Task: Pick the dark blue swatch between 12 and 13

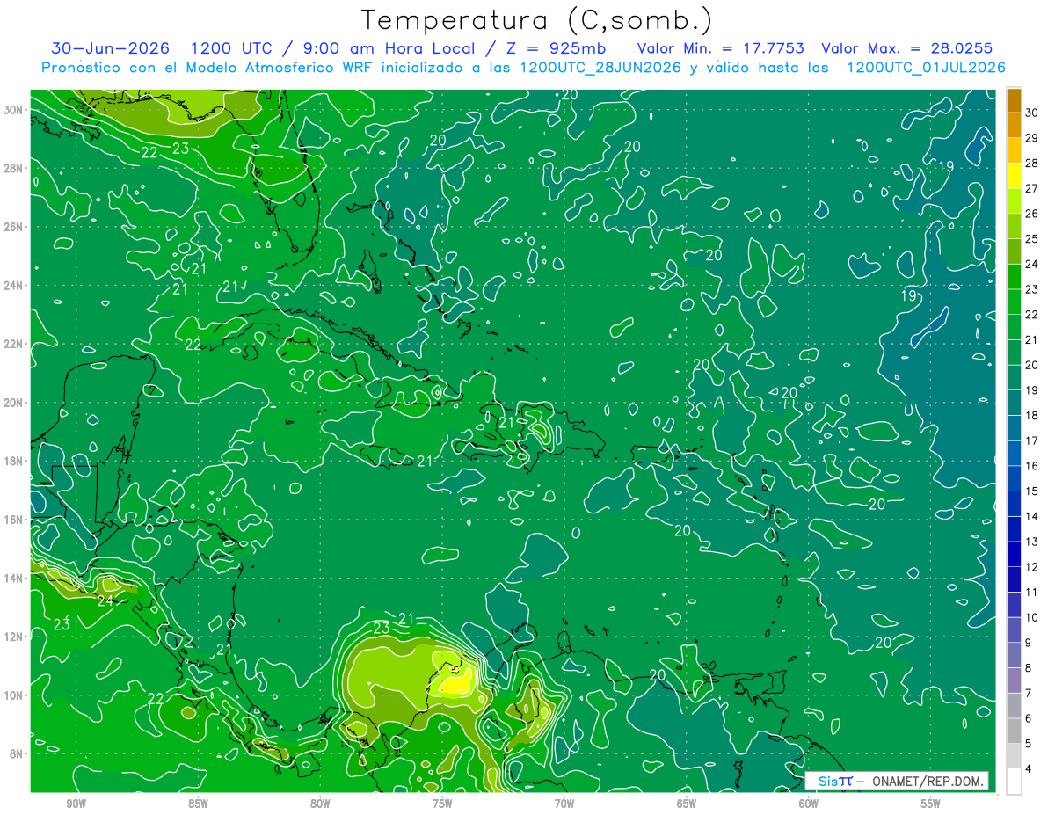Action: [1014, 554]
